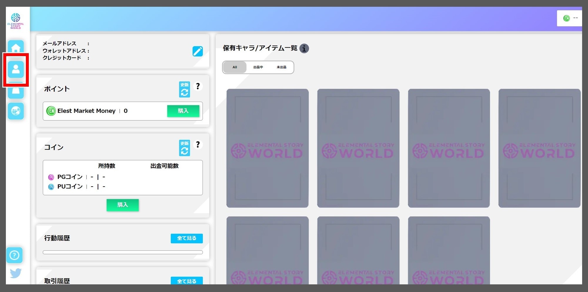The image size is (588, 292).
Task: Open the user profile sidebar icon
Action: point(16,69)
